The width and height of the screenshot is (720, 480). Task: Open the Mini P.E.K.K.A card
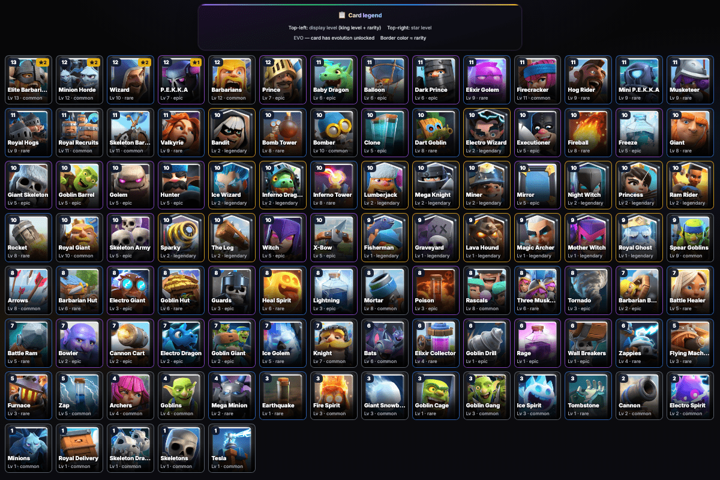tap(640, 80)
